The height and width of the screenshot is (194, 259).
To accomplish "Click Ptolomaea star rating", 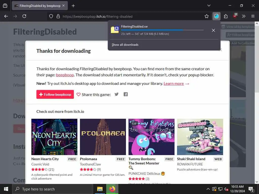I will pos(88,169).
